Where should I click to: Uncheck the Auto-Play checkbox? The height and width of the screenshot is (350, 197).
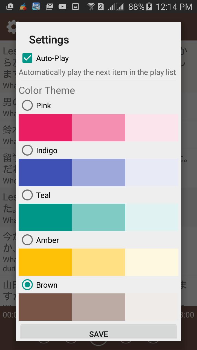(x=27, y=58)
